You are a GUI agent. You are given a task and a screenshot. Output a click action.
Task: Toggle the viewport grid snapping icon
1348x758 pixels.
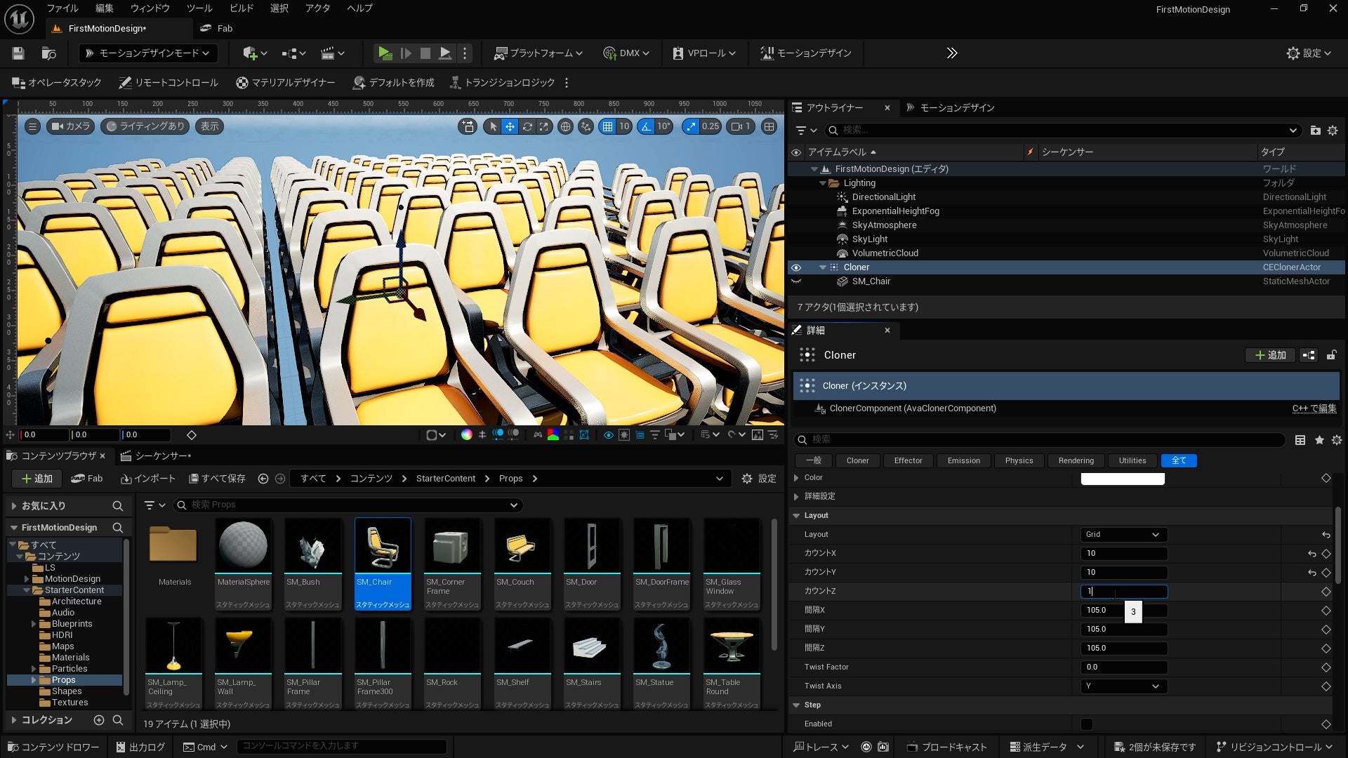point(608,126)
